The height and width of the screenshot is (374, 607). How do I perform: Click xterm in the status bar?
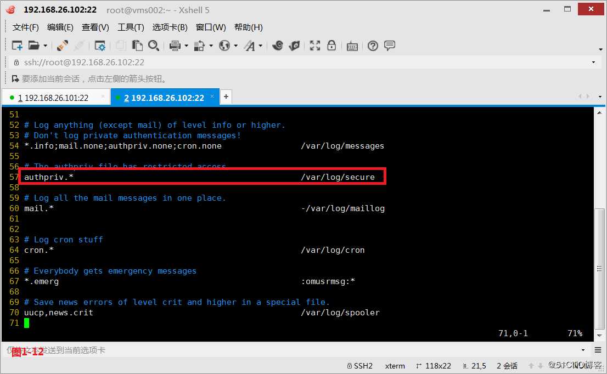click(395, 365)
